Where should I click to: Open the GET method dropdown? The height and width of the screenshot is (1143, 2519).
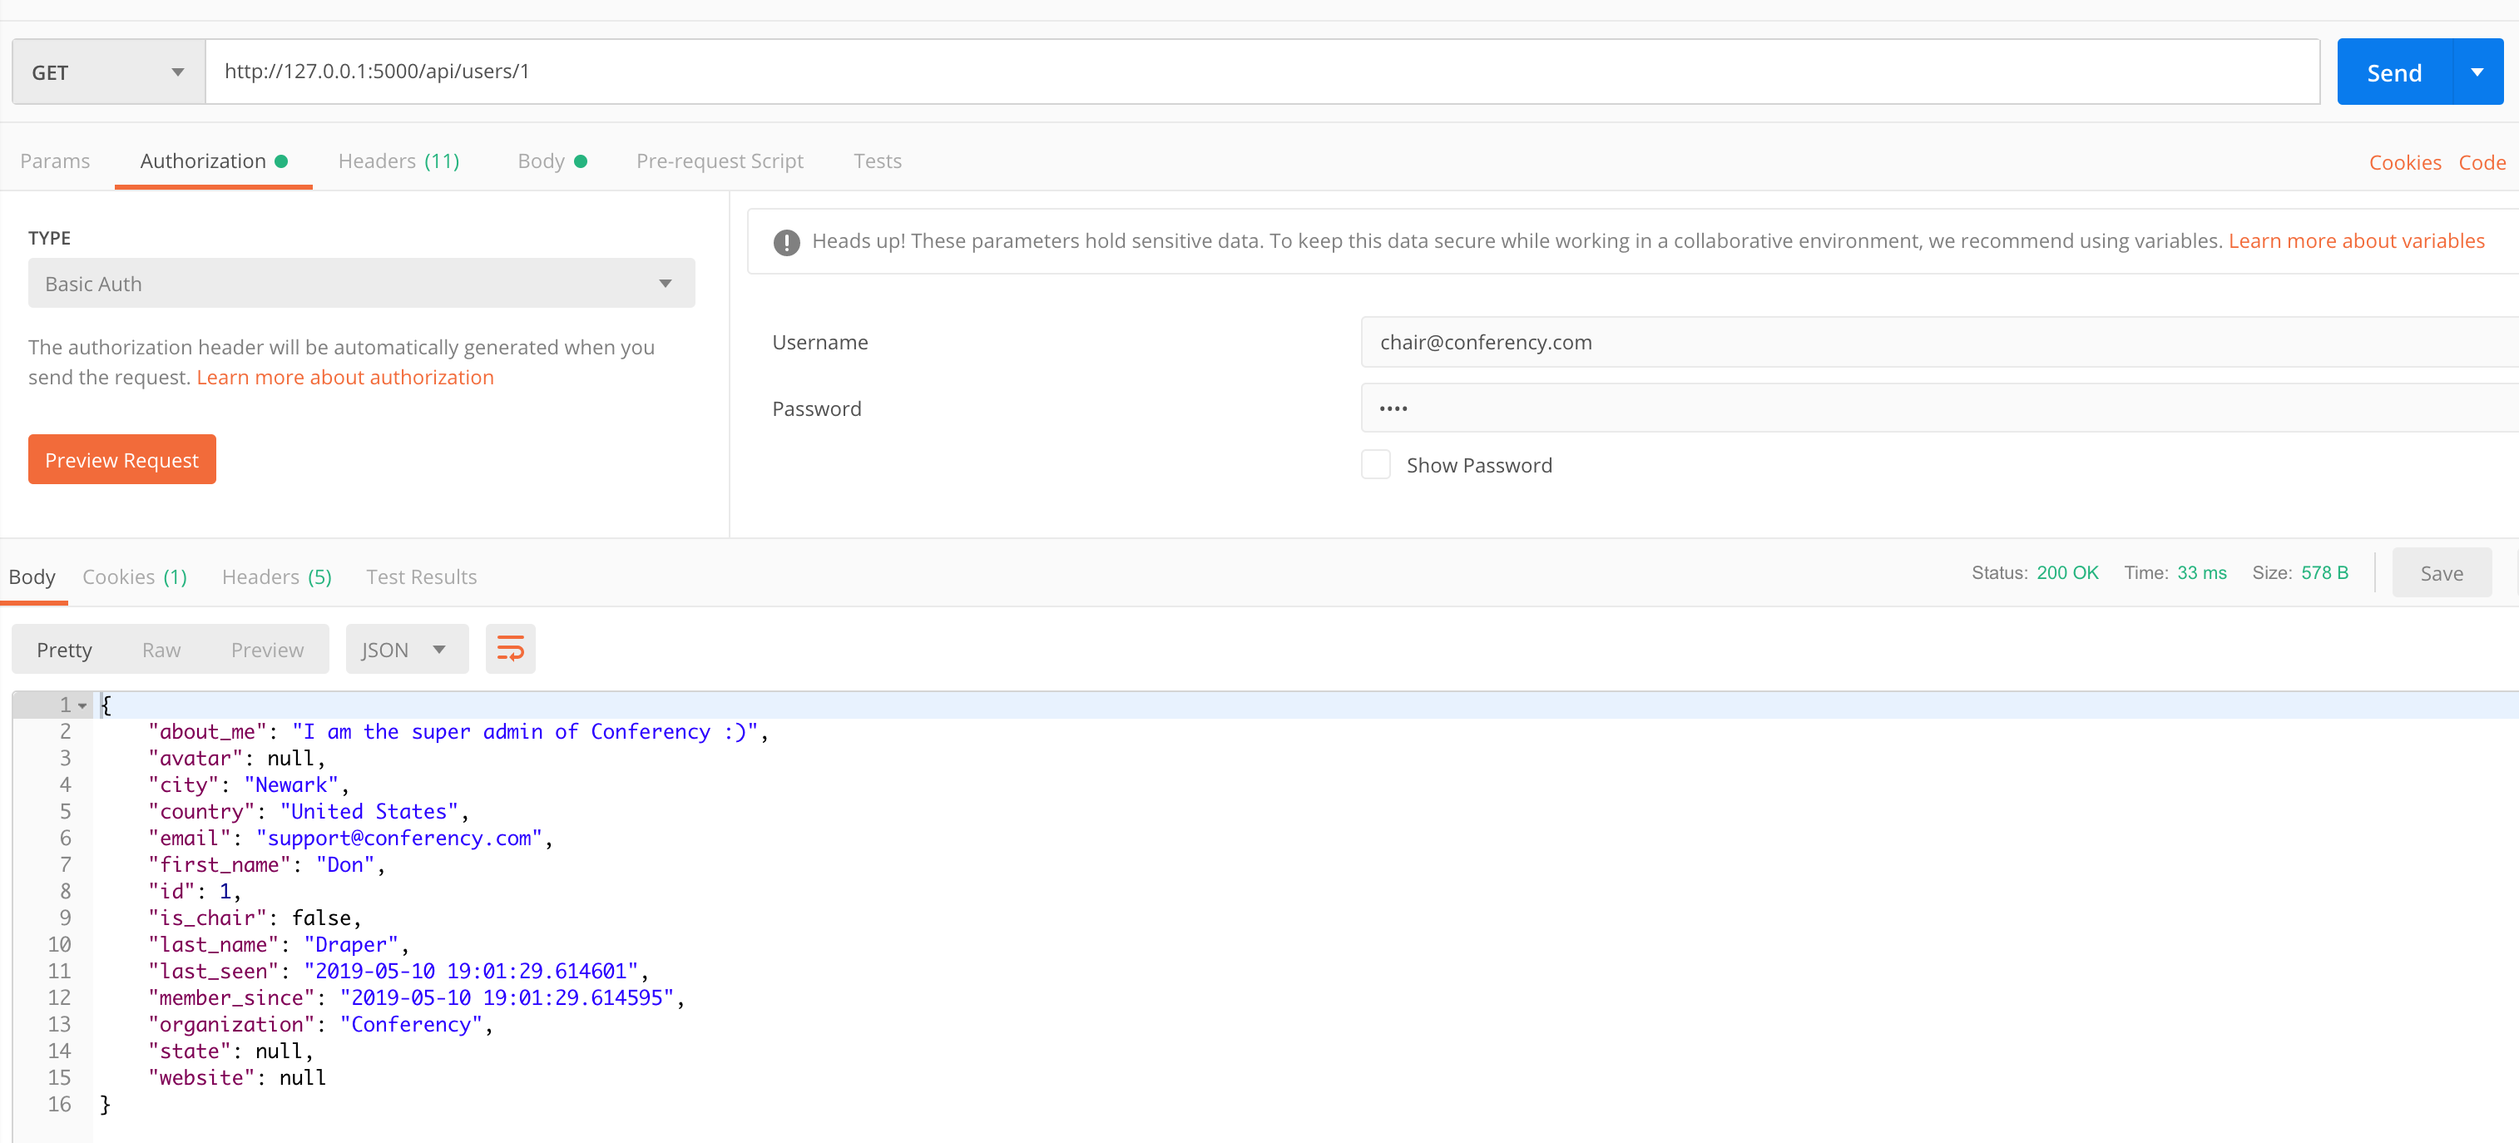point(106,71)
